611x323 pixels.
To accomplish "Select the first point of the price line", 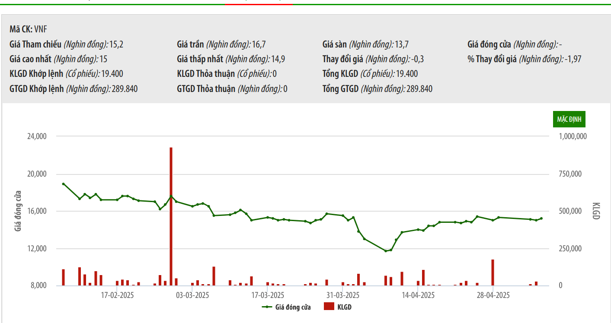I will coord(64,184).
